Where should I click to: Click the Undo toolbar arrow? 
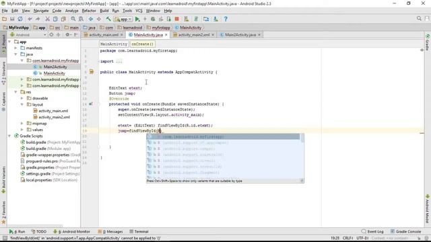point(30,19)
